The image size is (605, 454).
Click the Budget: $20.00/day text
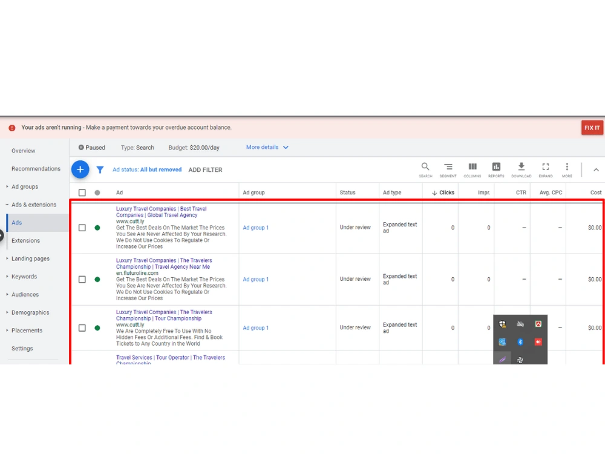pos(194,148)
